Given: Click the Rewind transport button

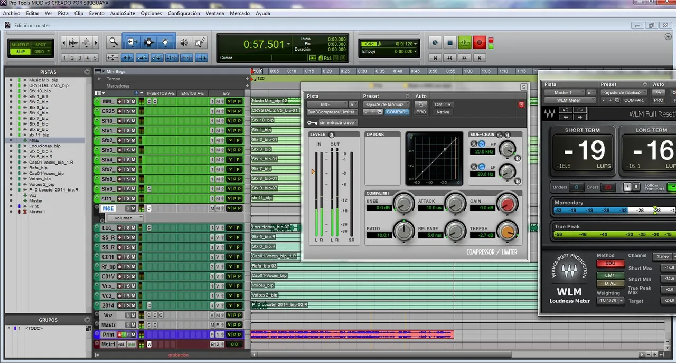Looking at the screenshot, I should click(449, 58).
